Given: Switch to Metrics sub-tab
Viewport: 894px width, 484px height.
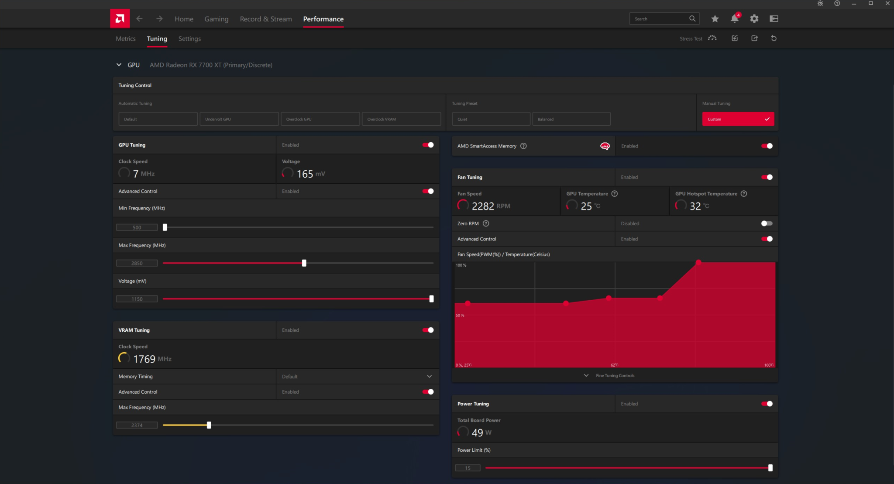Looking at the screenshot, I should click(x=126, y=38).
